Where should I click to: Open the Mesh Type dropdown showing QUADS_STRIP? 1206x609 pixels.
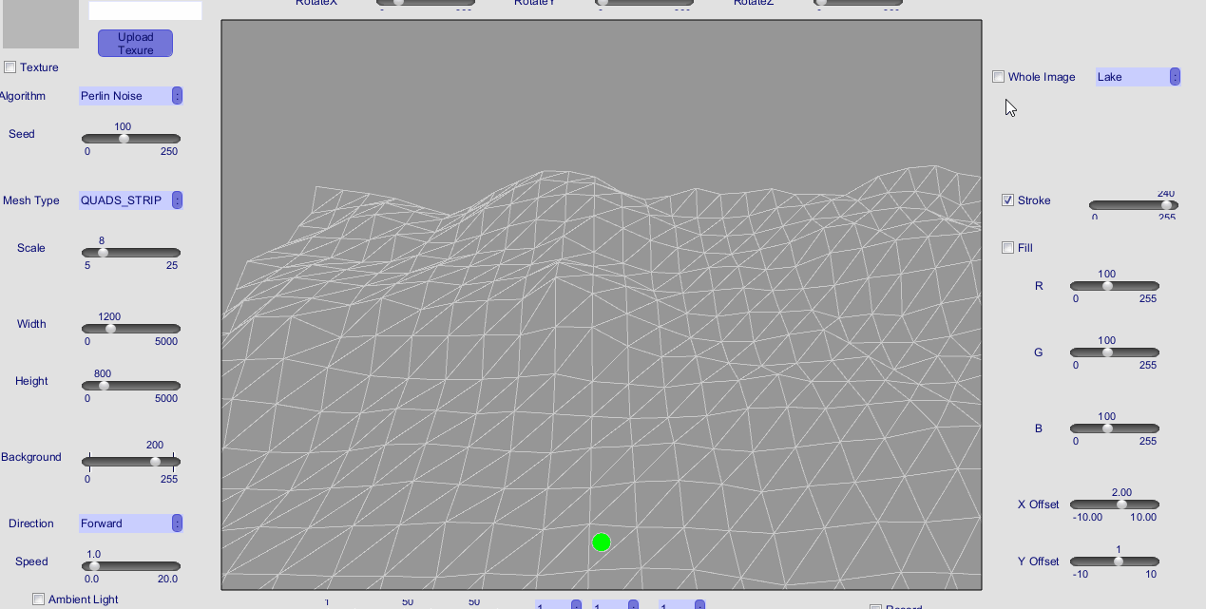click(x=131, y=200)
